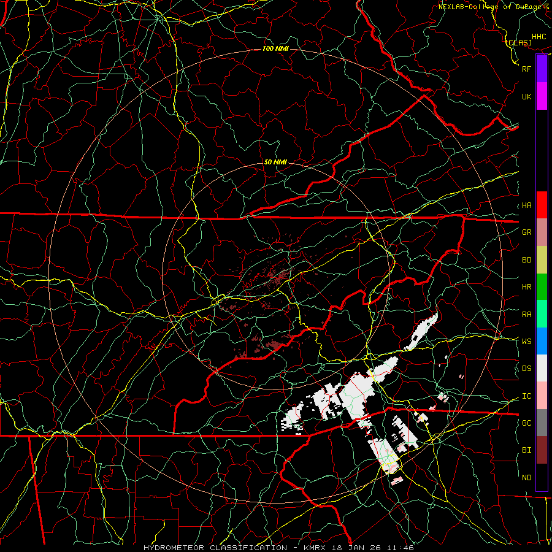Screen dimensions: 552x552
Task: Click the [CLAS] units label
Action: point(519,42)
